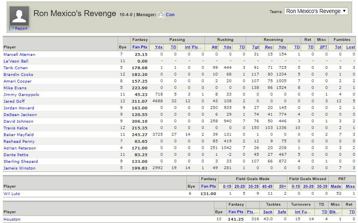Image resolution: width=358 pixels, height=223 pixels.
Task: Open Tarik Cohen player page
Action: point(16,68)
